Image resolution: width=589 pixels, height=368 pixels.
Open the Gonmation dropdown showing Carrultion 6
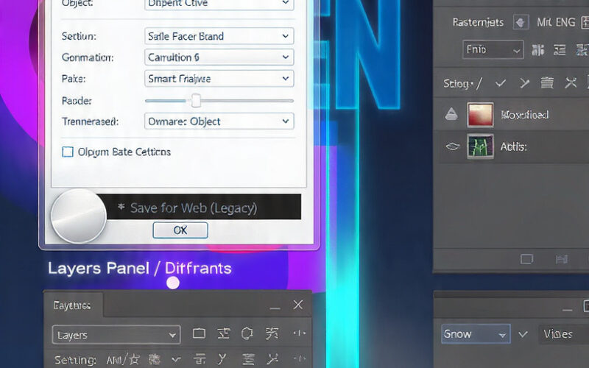pyautogui.click(x=219, y=57)
